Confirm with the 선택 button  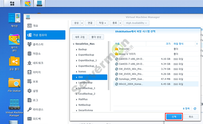174,117
